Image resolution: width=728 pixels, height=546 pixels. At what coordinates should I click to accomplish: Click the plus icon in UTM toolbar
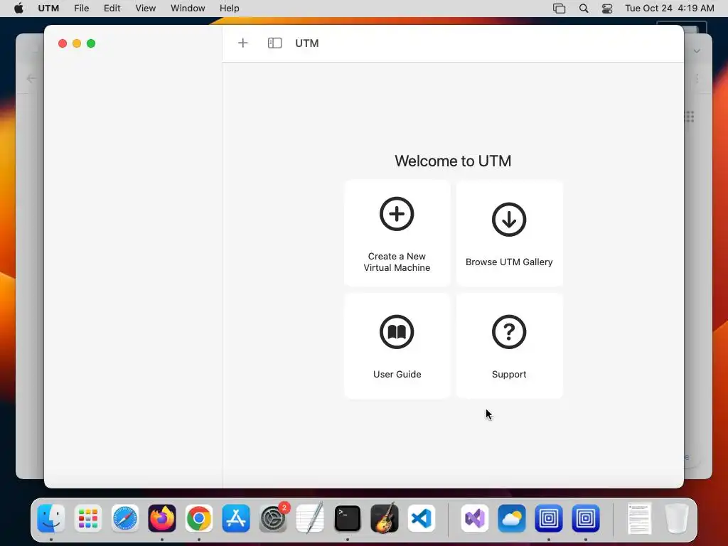coord(243,43)
